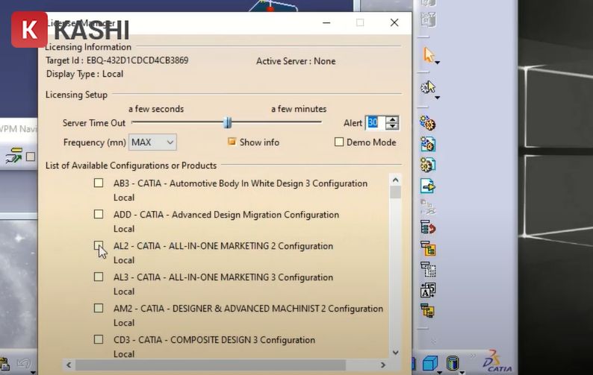Click the A15 text numbering icon
Viewport: 593px width, 375px height.
click(428, 290)
